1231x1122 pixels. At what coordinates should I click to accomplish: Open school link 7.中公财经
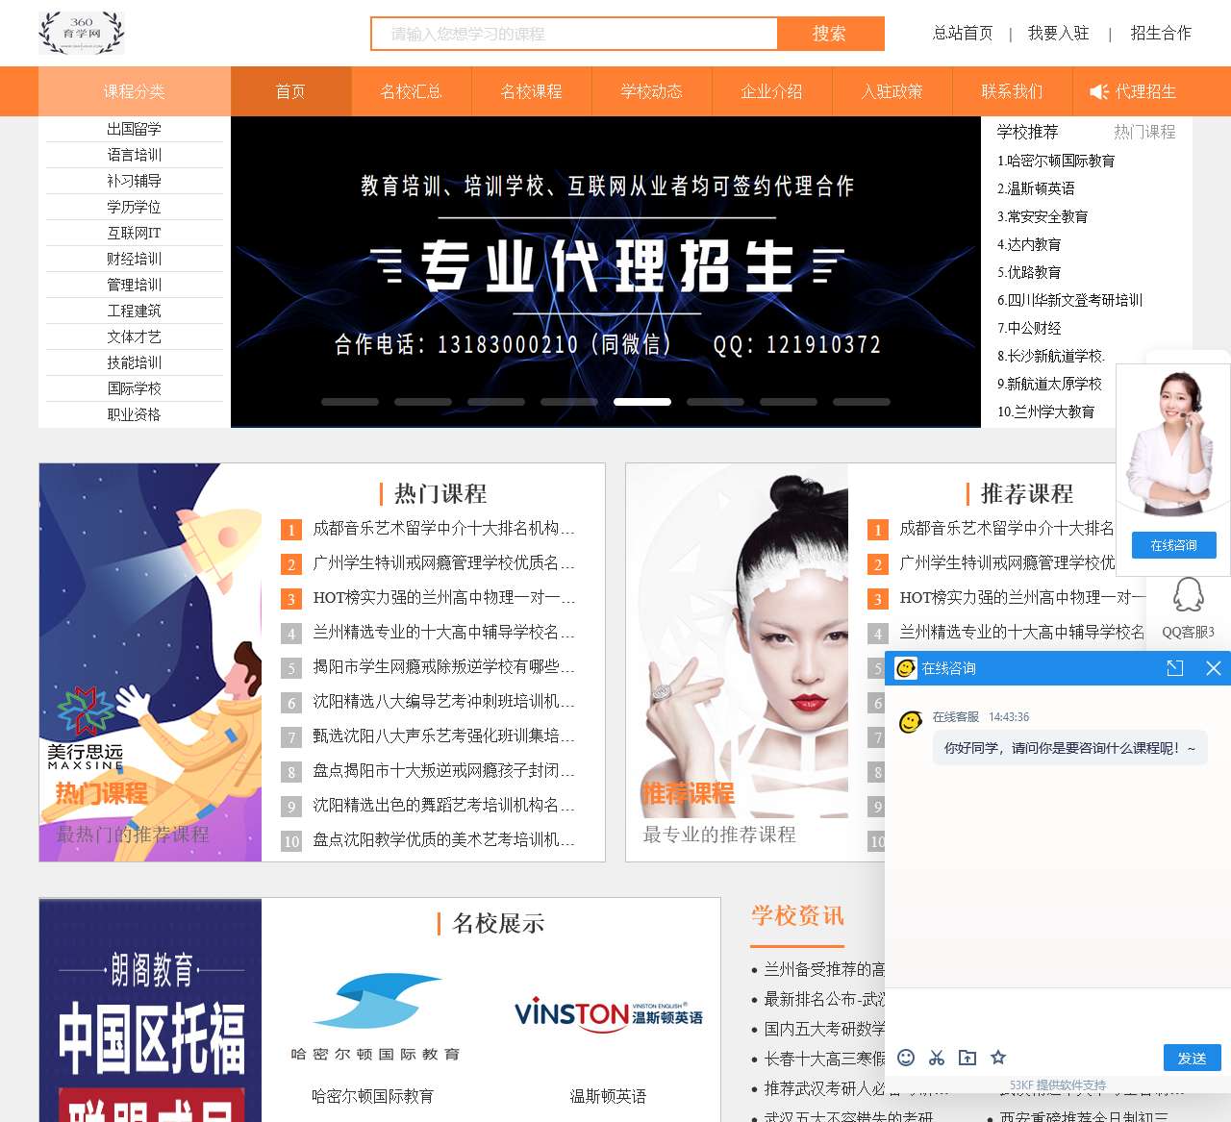click(x=1029, y=328)
